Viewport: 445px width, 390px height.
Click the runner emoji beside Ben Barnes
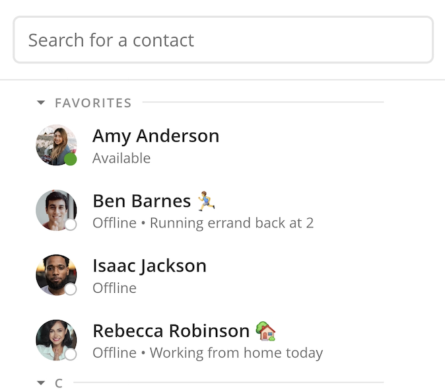(x=206, y=201)
